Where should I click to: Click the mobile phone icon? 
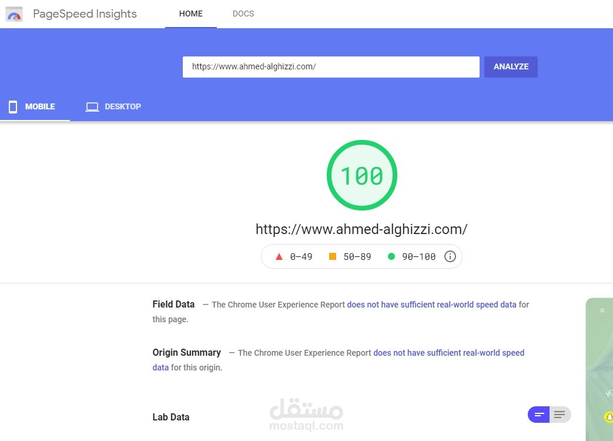(x=13, y=107)
